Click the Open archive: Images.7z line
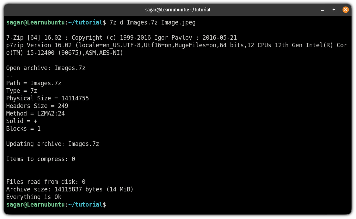 pos(45,68)
